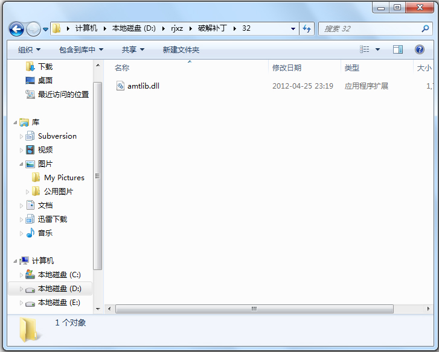
Task: Click the 本地磁盘 (C:) drive icon
Action: pos(30,274)
